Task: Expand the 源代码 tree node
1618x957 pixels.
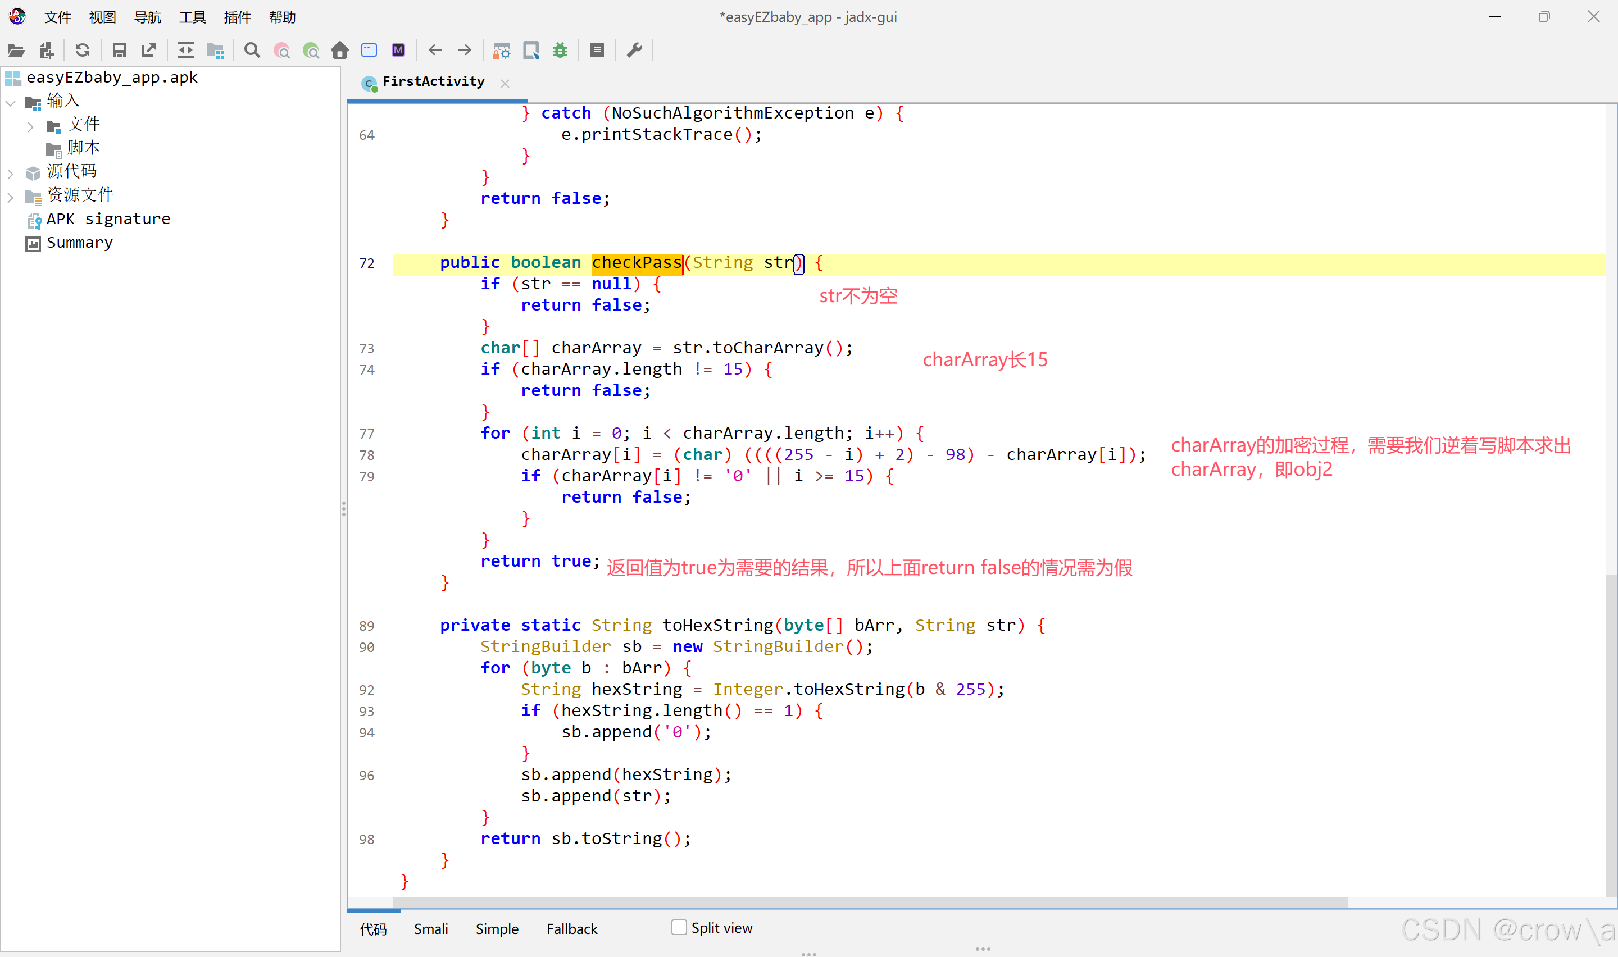Action: [11, 174]
